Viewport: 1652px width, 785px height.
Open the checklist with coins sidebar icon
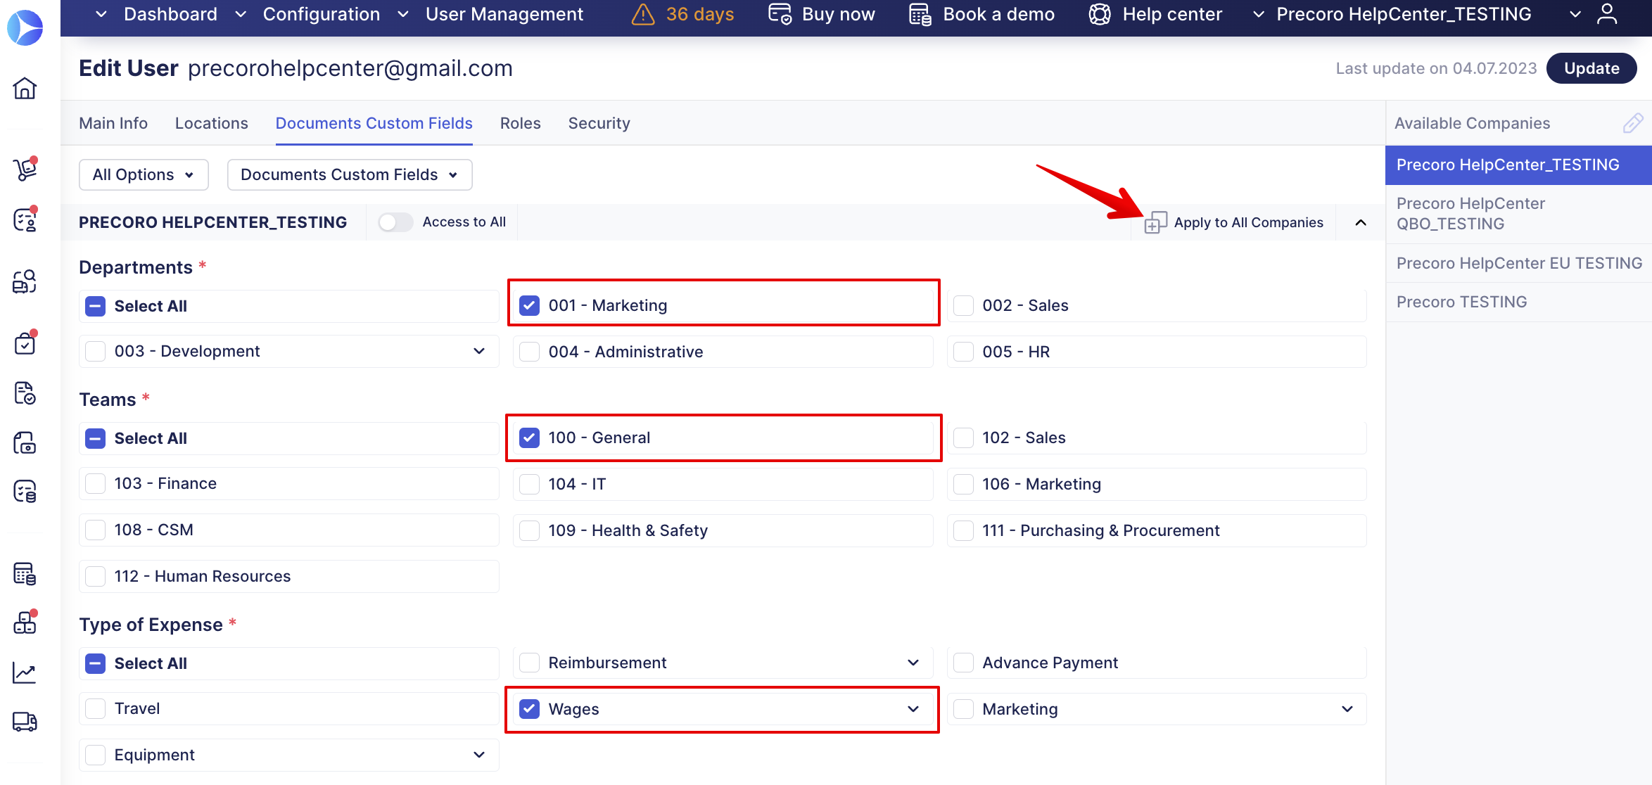pos(25,491)
